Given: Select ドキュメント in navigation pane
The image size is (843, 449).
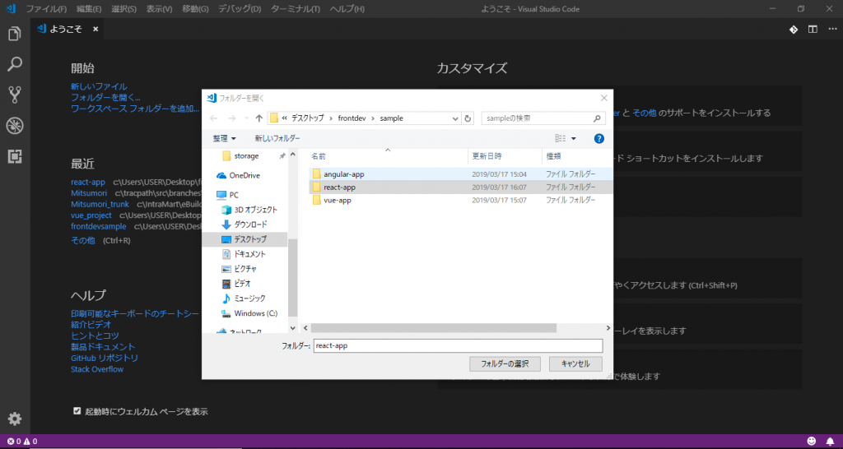Looking at the screenshot, I should point(244,253).
